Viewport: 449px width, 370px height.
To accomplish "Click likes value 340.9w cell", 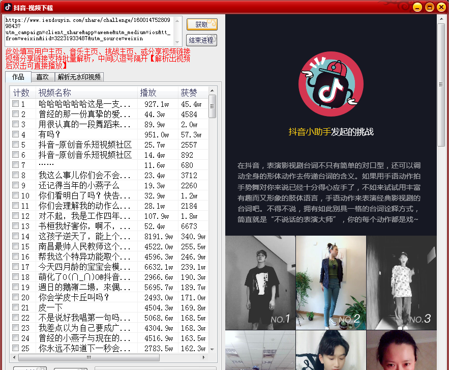I will point(193,237).
